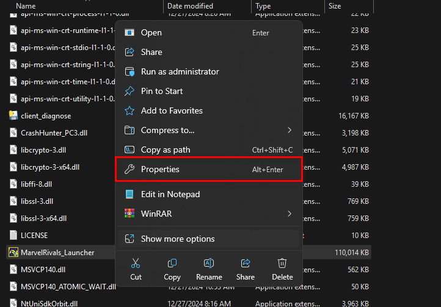Viewport: 441px width, 307px height.
Task: Select the MarvelRivals_Launcher application icon
Action: pyautogui.click(x=13, y=253)
